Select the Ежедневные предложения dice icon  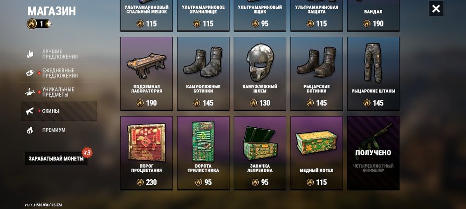pyautogui.click(x=30, y=73)
